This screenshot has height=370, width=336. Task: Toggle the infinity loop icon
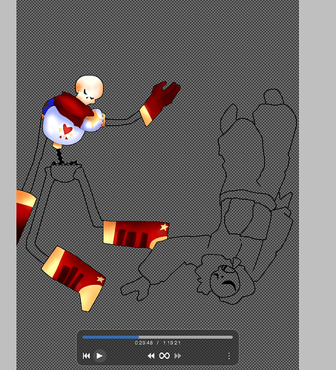tap(165, 356)
